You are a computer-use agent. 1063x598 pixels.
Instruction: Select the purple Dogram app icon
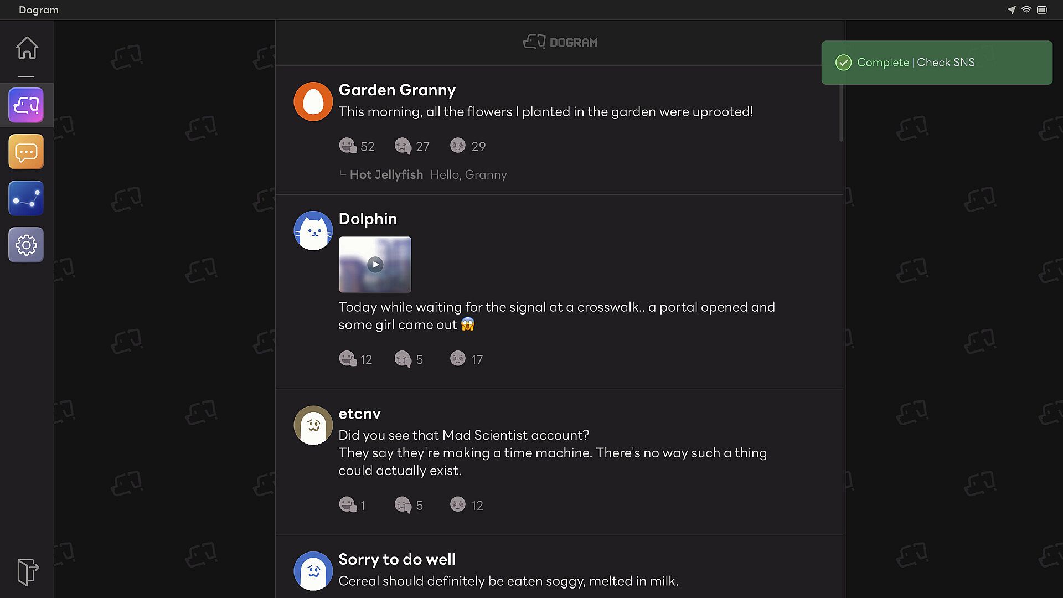26,105
